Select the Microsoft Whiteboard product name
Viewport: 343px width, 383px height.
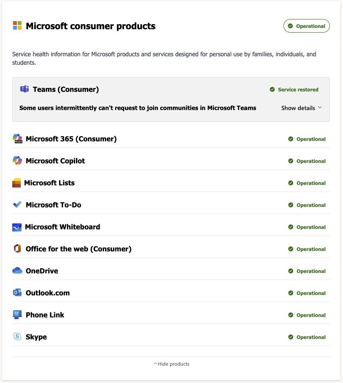click(63, 227)
